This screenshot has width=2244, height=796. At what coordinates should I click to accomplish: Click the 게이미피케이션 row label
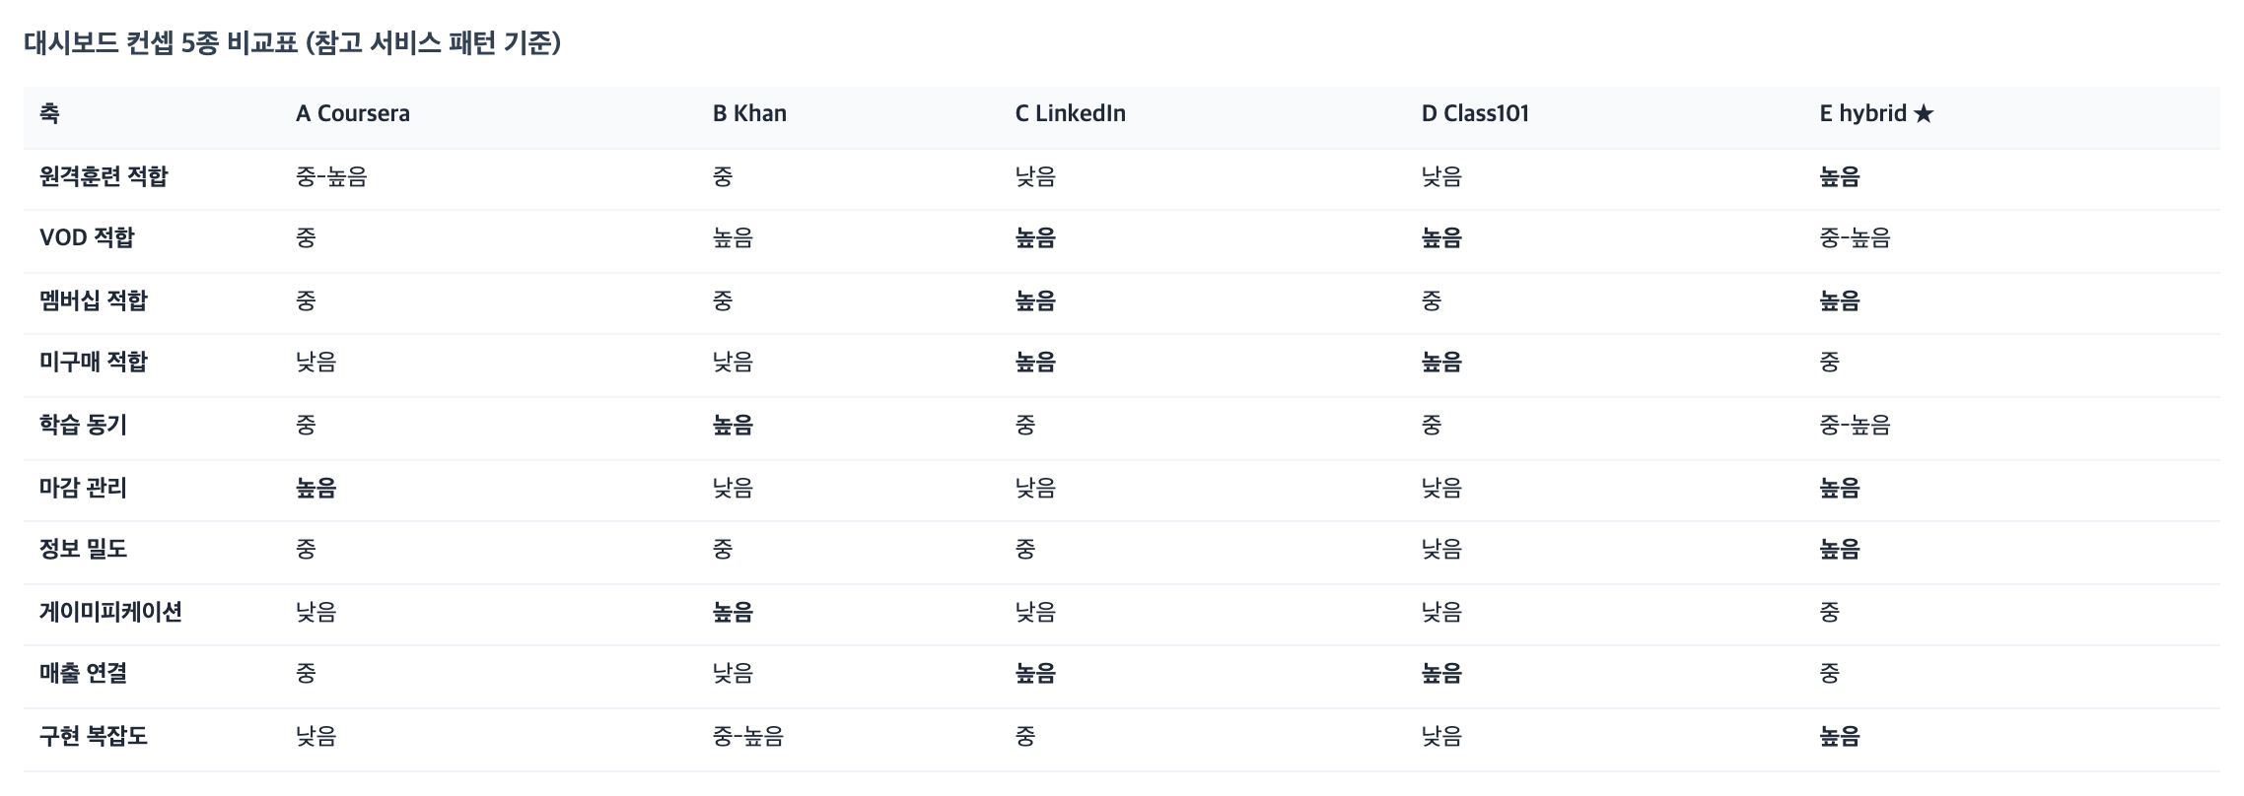[x=110, y=612]
